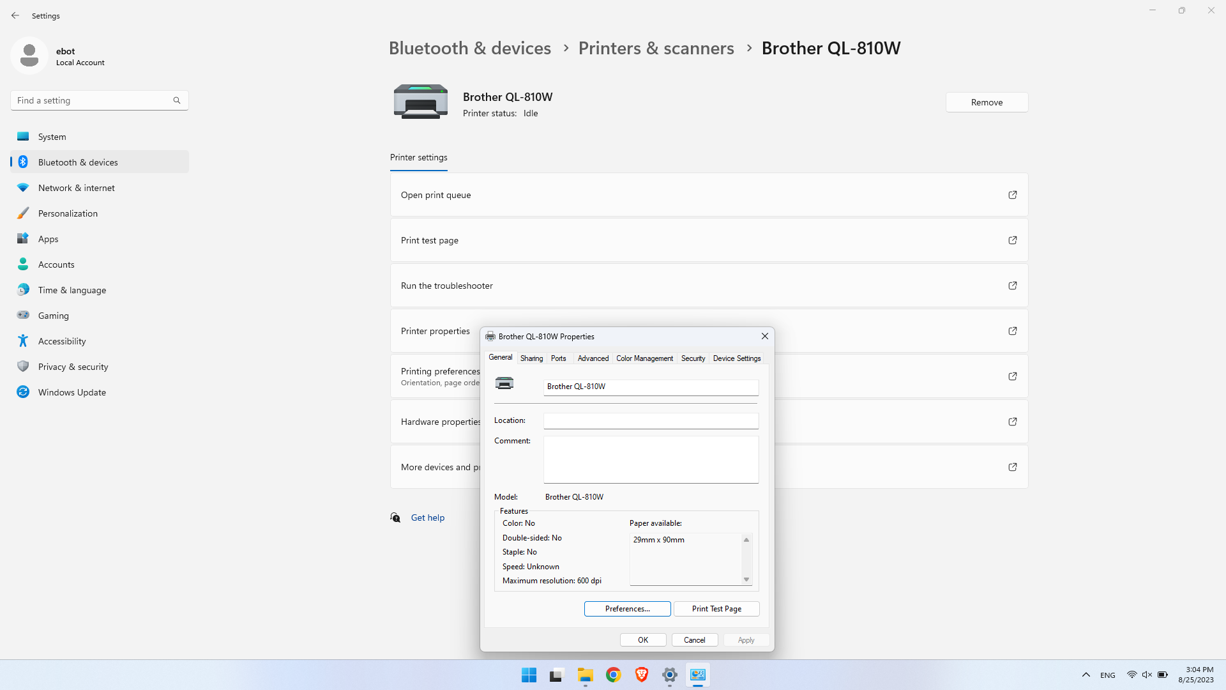Click the external link icon in Printing preferences row
The width and height of the screenshot is (1226, 690).
1013,376
